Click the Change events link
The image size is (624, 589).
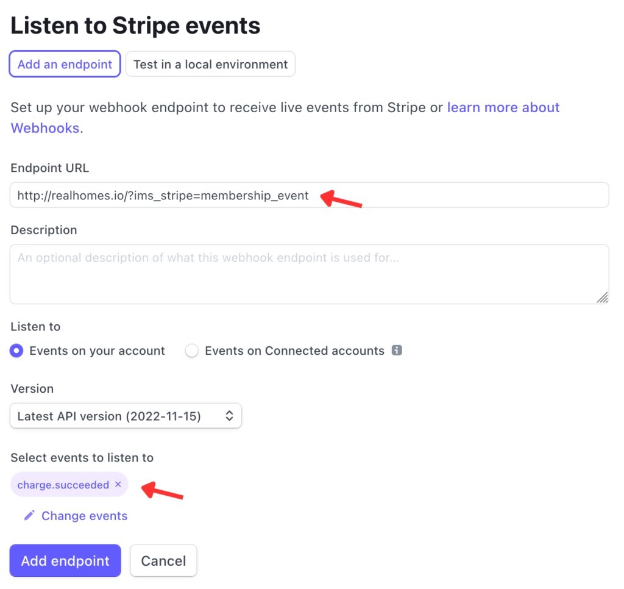[84, 516]
